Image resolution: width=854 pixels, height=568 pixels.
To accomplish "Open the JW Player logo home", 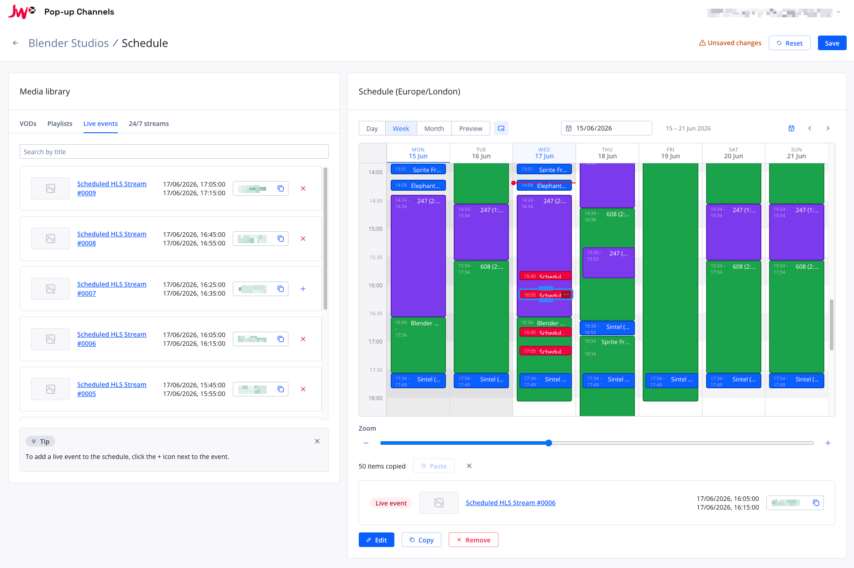I will coord(22,12).
